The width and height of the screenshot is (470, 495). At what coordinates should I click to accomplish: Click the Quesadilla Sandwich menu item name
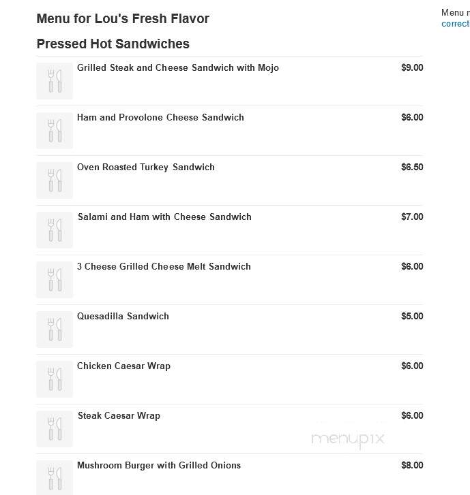click(x=123, y=317)
